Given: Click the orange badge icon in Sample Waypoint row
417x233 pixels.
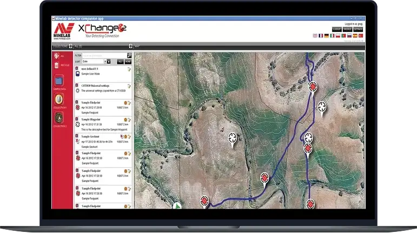Looking at the screenshot, I should point(125,120).
